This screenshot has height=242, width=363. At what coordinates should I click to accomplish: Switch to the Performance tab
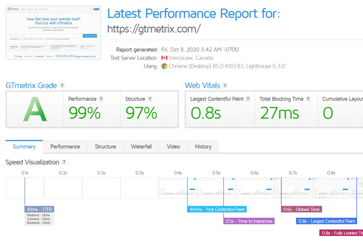tap(65, 146)
